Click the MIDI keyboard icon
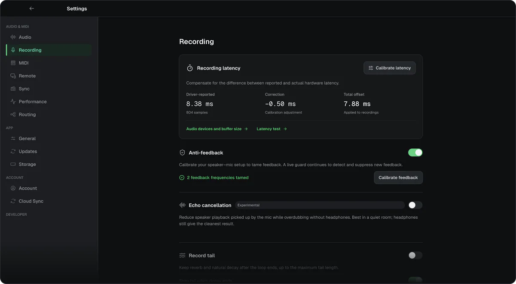Image resolution: width=516 pixels, height=284 pixels. [13, 63]
